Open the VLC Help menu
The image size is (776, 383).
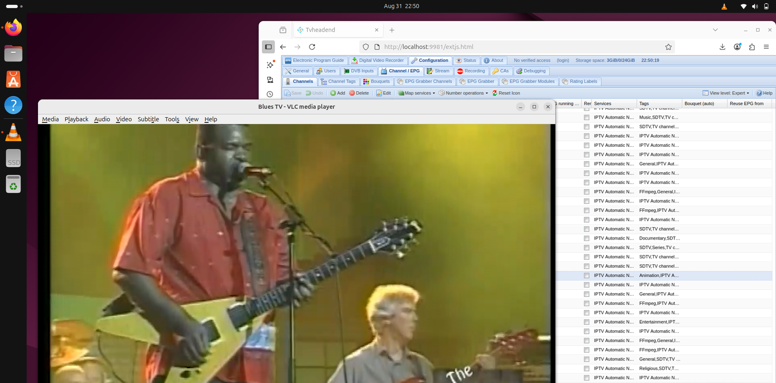tap(211, 120)
